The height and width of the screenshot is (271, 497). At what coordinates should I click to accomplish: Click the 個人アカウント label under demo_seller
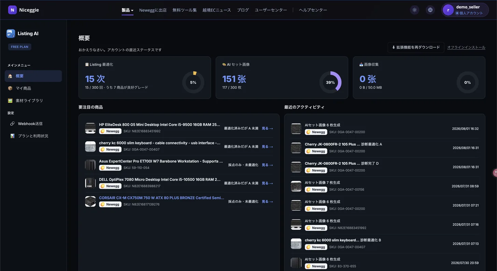pos(471,13)
